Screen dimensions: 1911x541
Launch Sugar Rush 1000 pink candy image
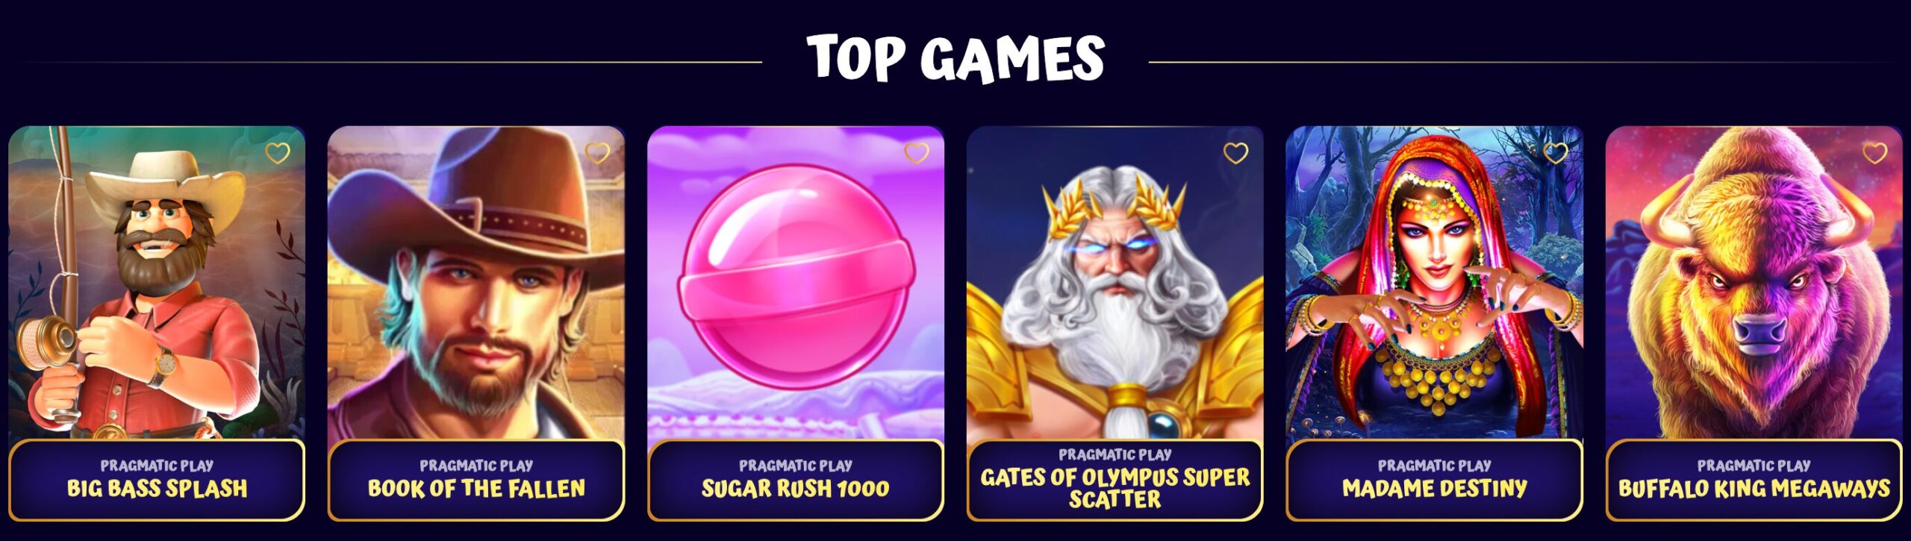tap(796, 282)
